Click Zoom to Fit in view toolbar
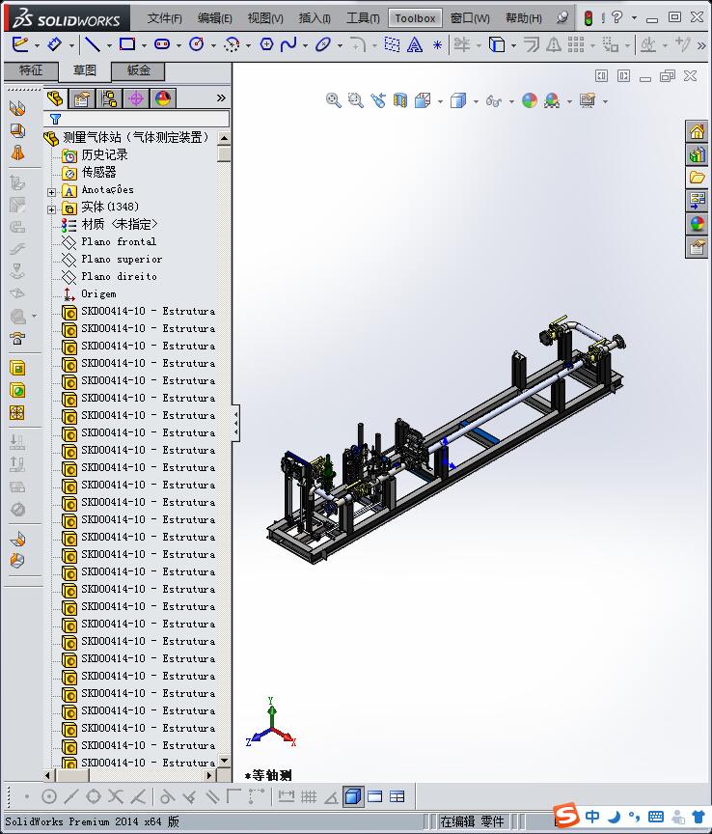The width and height of the screenshot is (712, 834). (x=334, y=100)
